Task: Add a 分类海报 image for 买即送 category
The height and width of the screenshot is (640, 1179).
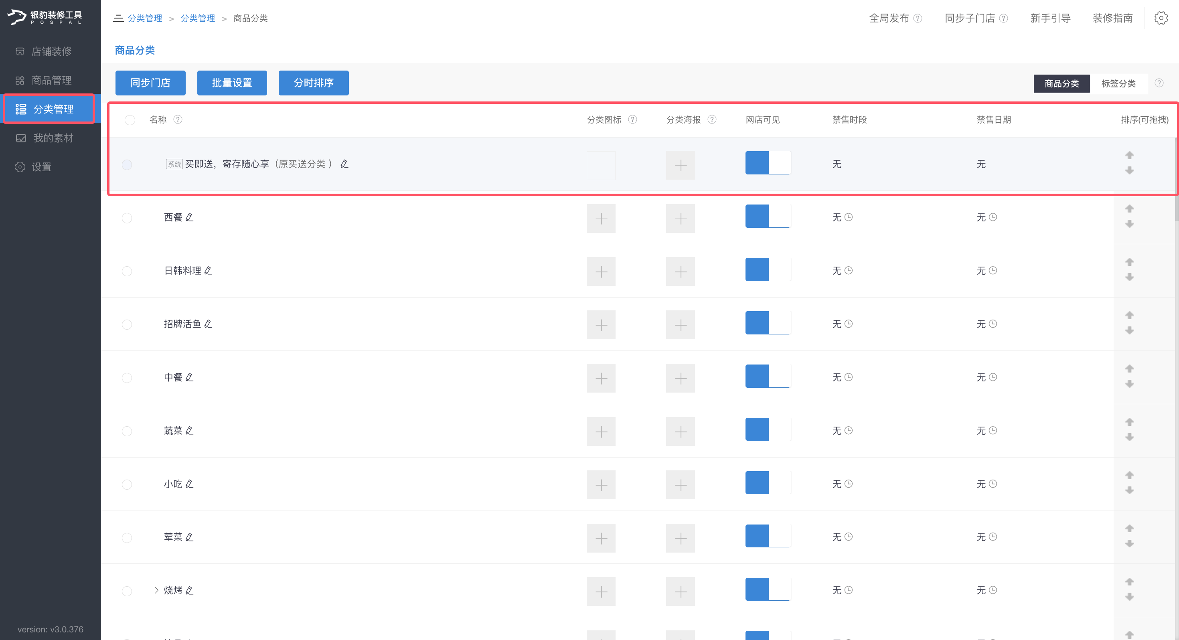Action: click(680, 165)
